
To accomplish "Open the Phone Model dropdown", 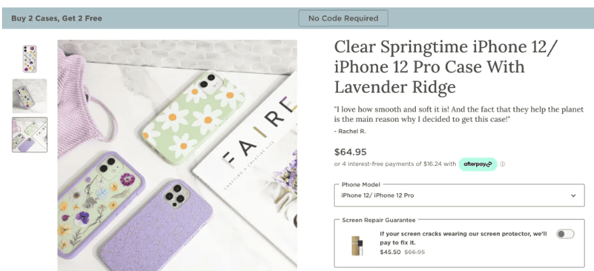I will pos(459,195).
